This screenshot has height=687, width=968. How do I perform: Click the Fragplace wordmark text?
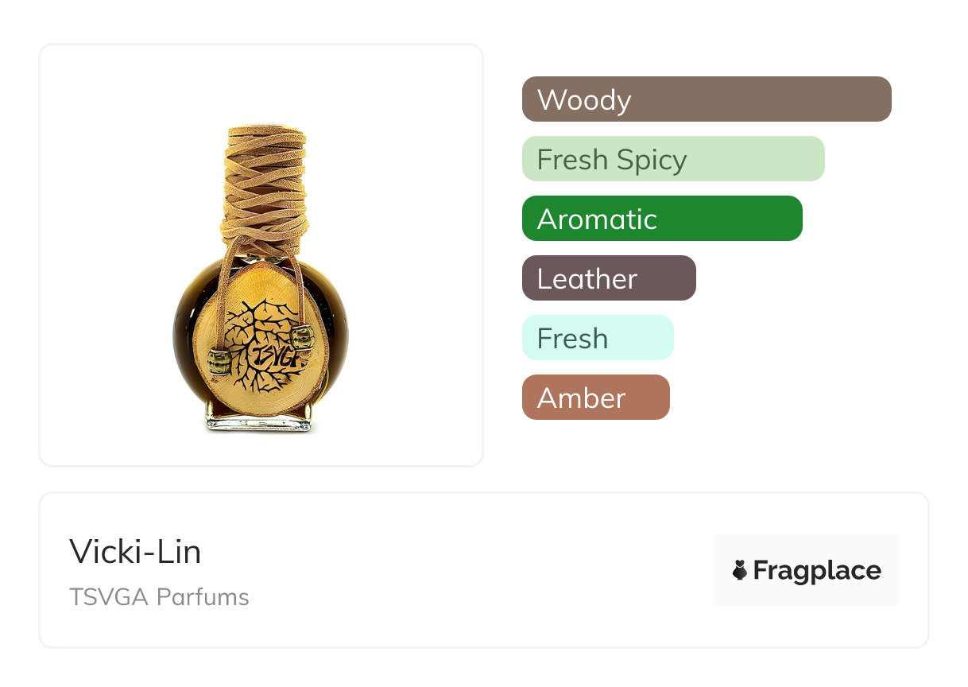[x=817, y=571]
